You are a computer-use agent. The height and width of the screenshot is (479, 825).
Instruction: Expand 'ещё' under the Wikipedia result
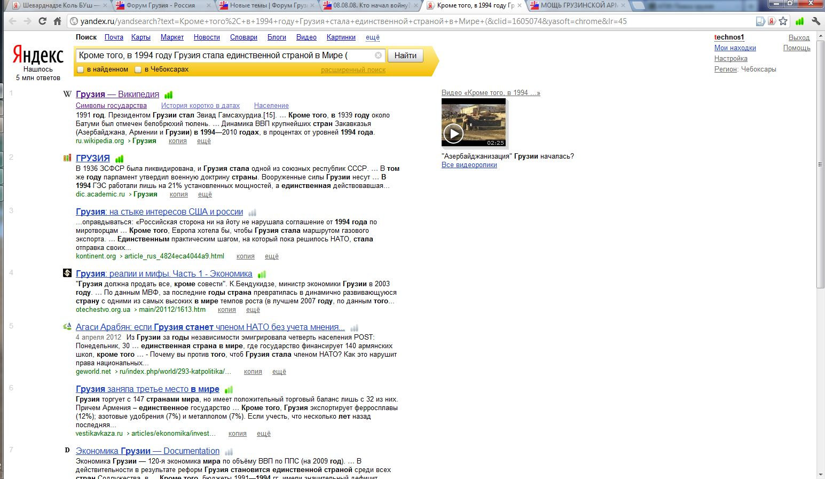(x=204, y=141)
